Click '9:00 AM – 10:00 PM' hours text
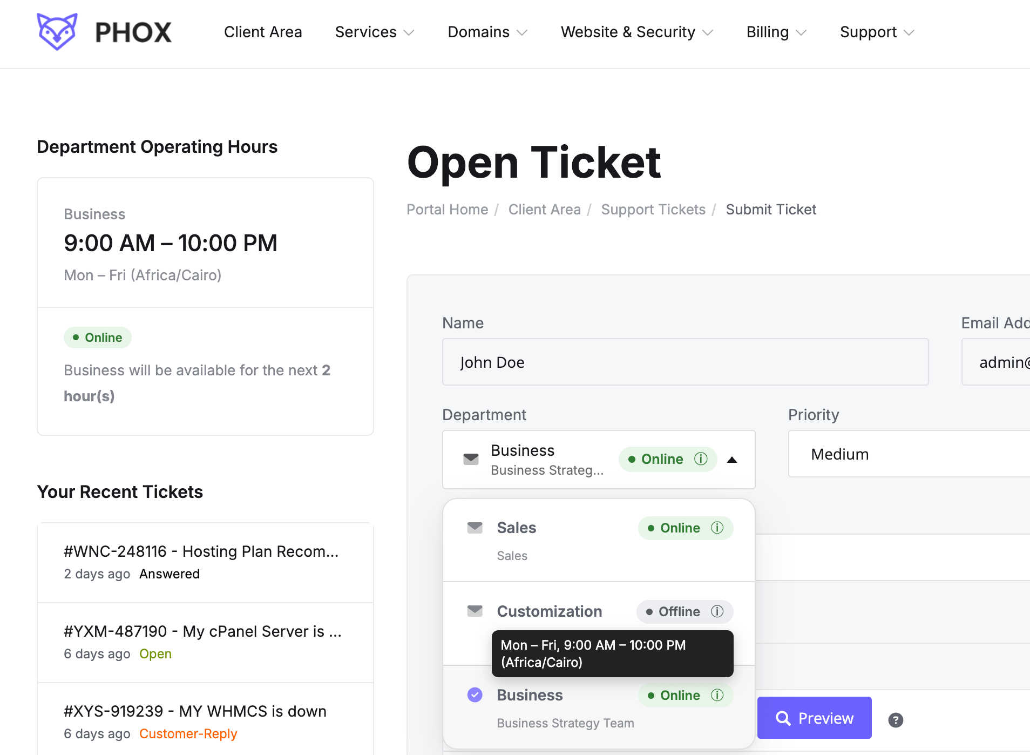This screenshot has width=1030, height=755. tap(171, 243)
